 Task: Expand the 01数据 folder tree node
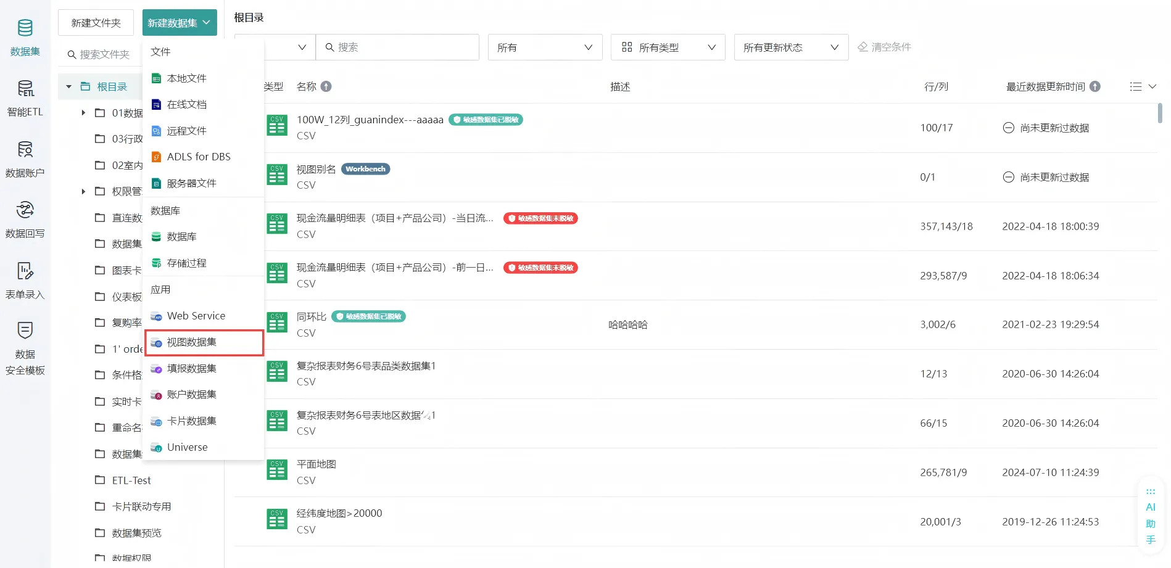click(83, 113)
